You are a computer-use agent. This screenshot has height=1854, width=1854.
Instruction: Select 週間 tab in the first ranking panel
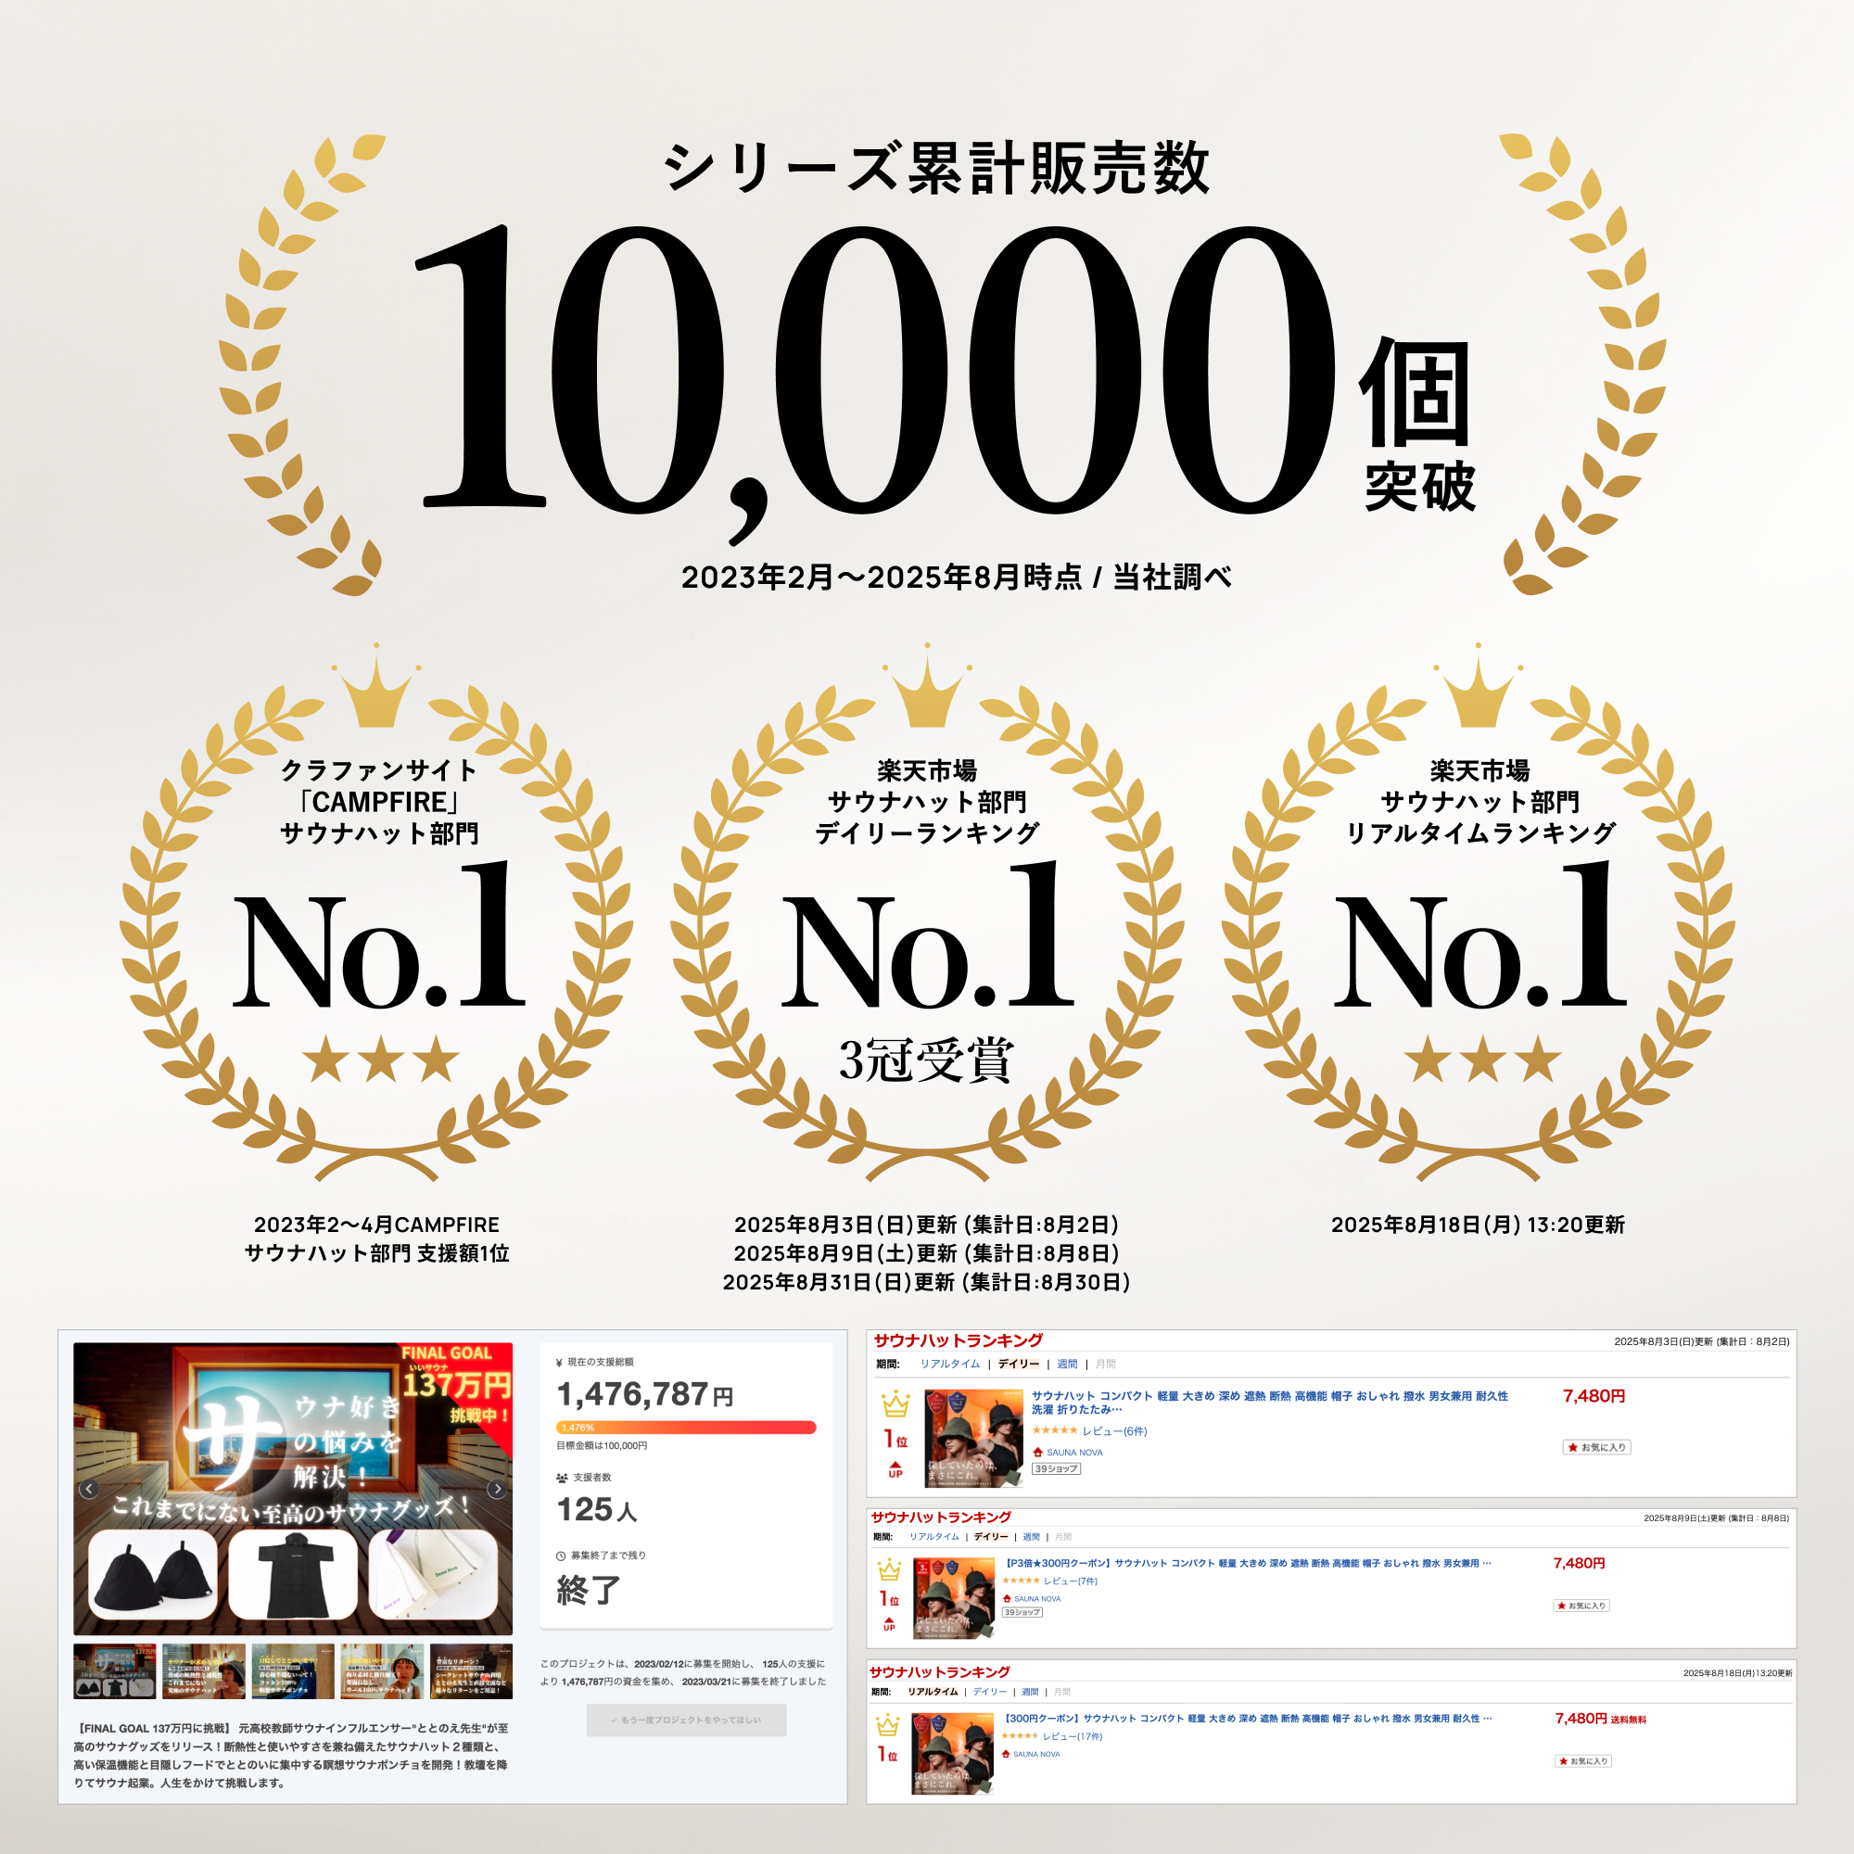(x=1067, y=1364)
